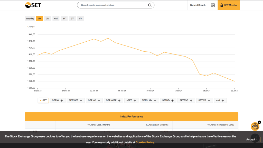Add SET100 index with plus icon
263x148 pixels.
(99, 100)
